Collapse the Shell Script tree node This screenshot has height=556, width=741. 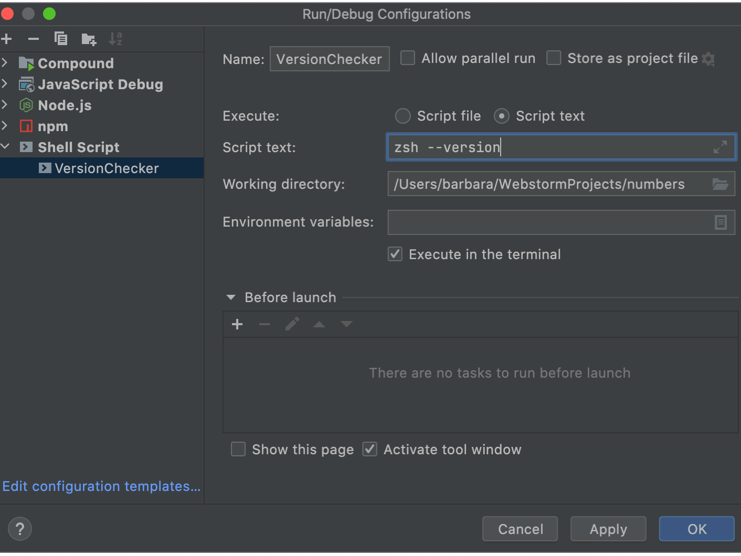[6, 147]
